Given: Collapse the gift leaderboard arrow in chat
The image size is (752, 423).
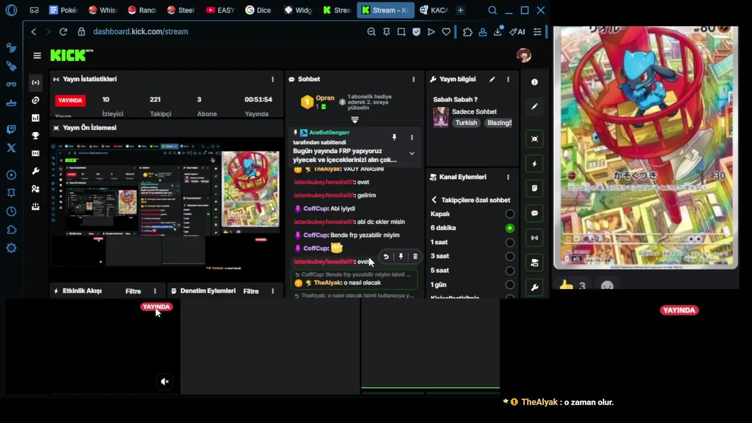Looking at the screenshot, I should point(354,120).
